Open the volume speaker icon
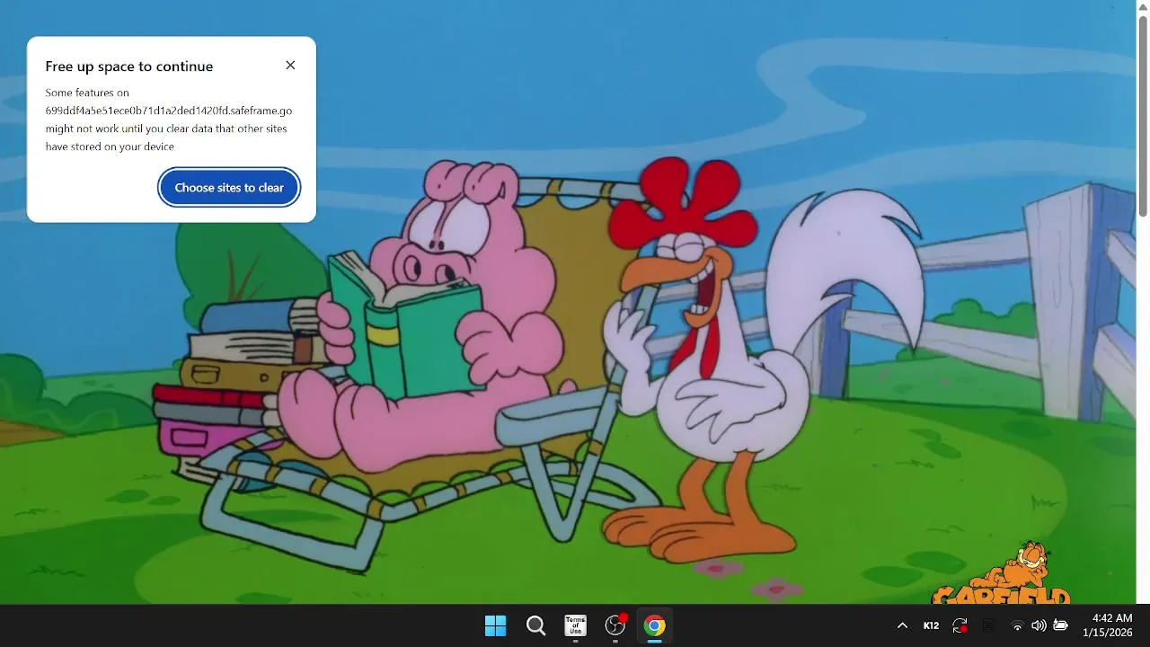This screenshot has height=647, width=1150. tap(1039, 625)
